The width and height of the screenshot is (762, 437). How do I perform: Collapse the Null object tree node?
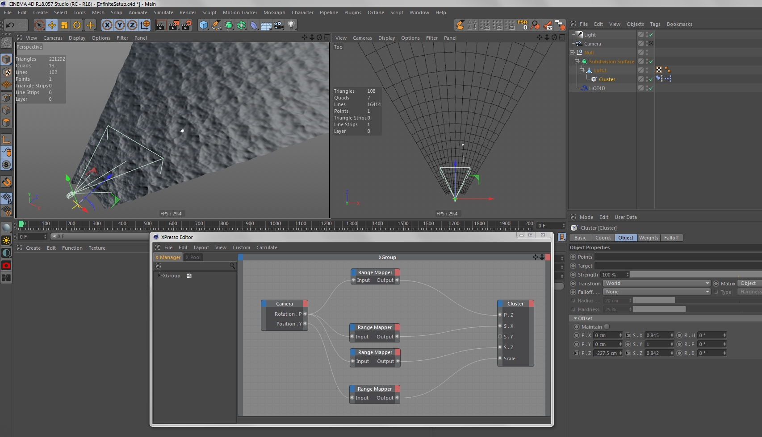[x=572, y=53]
